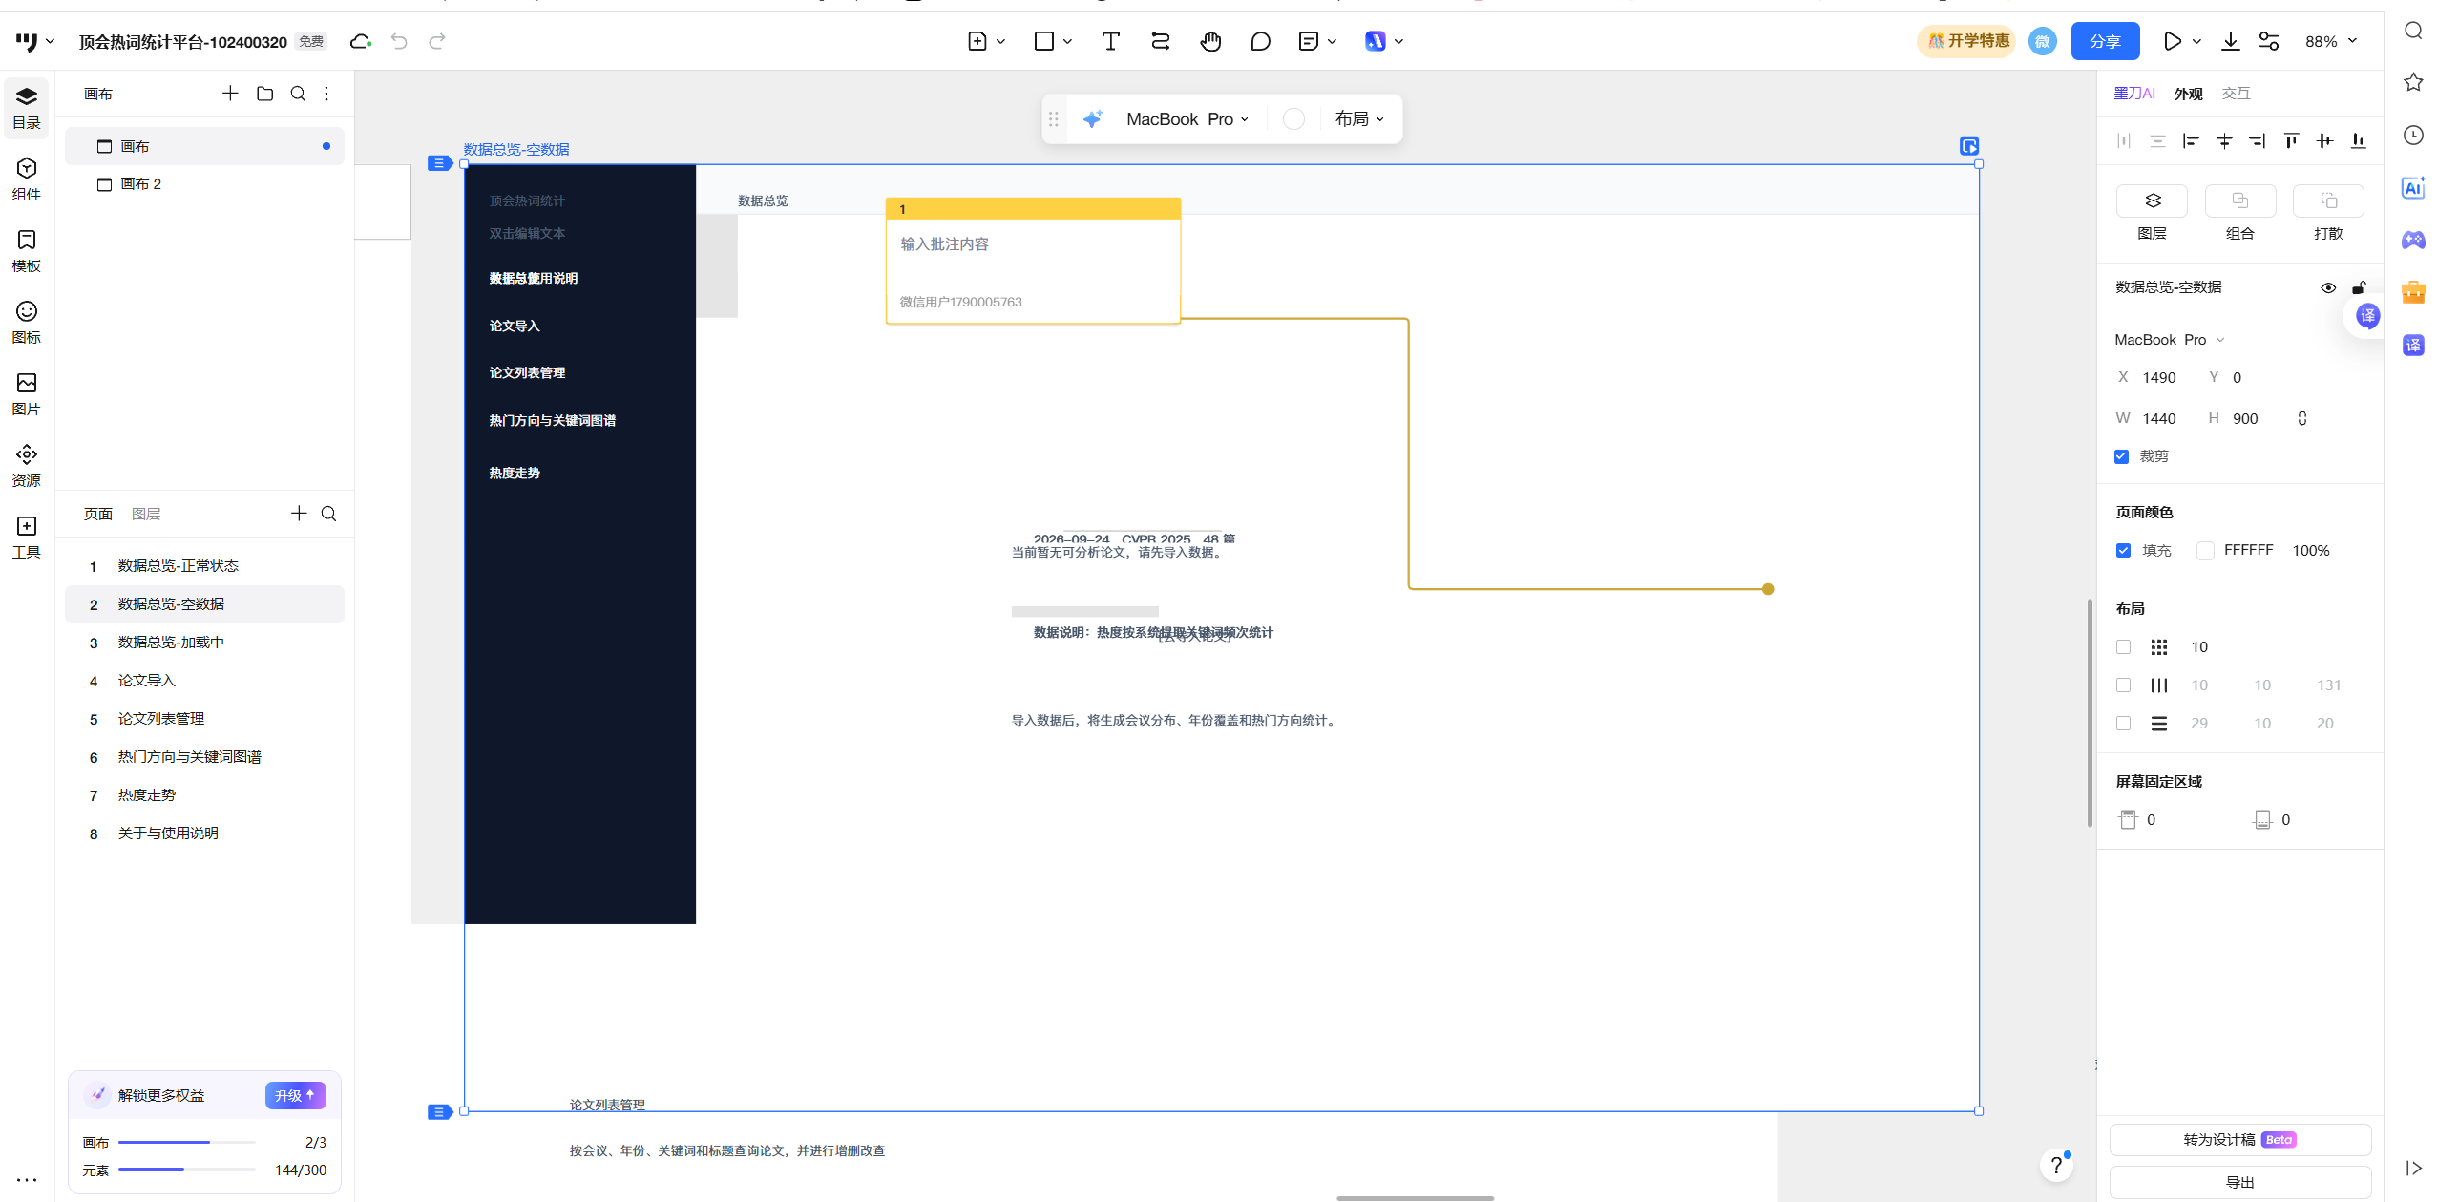Viewport: 2438px width, 1202px height.
Task: Click the 分享 share button
Action: pyautogui.click(x=2105, y=41)
